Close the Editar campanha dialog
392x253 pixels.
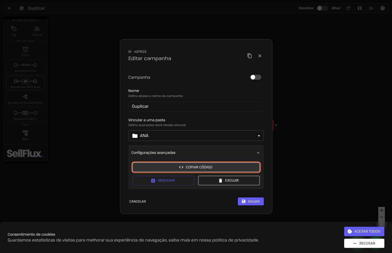260,56
